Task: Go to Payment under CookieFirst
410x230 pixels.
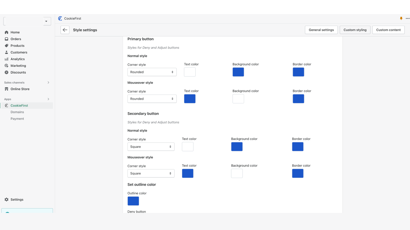Action: point(17,119)
